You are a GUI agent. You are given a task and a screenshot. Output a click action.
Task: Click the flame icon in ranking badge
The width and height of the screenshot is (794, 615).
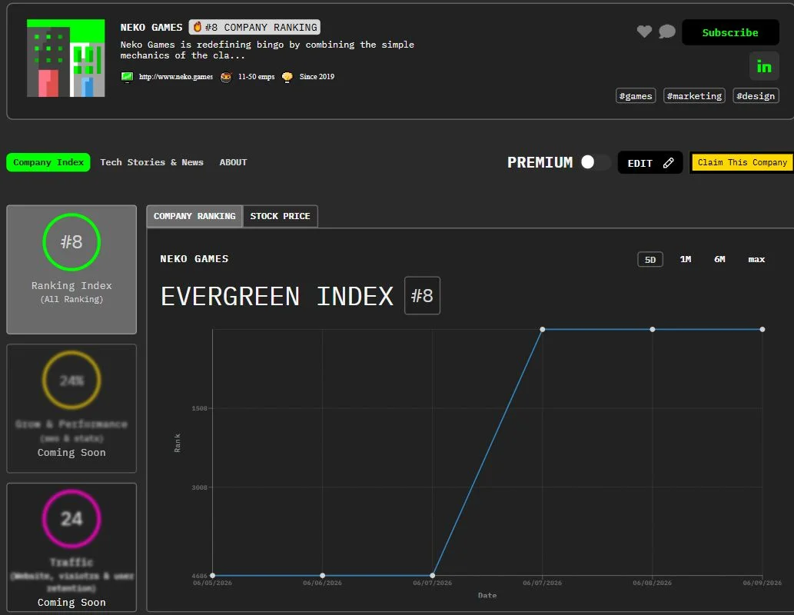[x=198, y=27]
